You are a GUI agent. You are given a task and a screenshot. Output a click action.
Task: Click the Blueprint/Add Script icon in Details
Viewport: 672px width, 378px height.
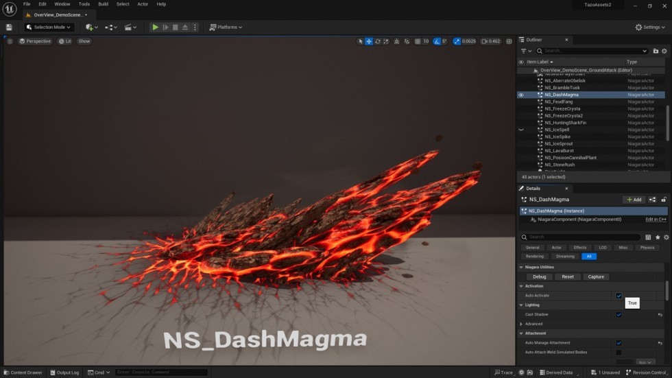pos(652,199)
